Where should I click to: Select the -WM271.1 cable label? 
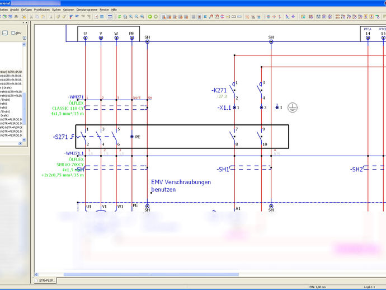tap(74, 153)
